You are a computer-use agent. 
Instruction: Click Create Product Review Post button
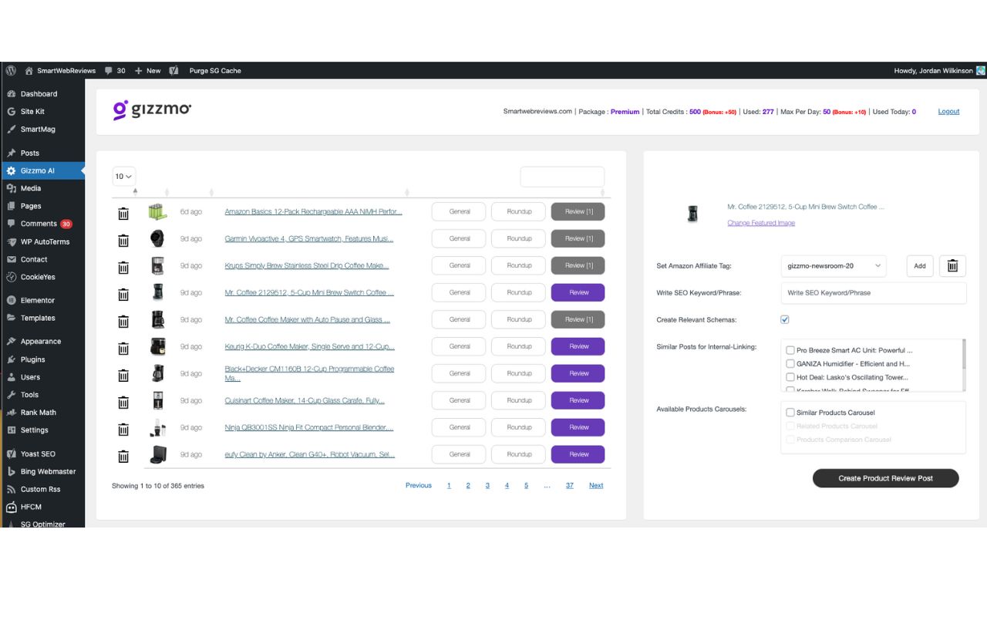[x=885, y=478]
